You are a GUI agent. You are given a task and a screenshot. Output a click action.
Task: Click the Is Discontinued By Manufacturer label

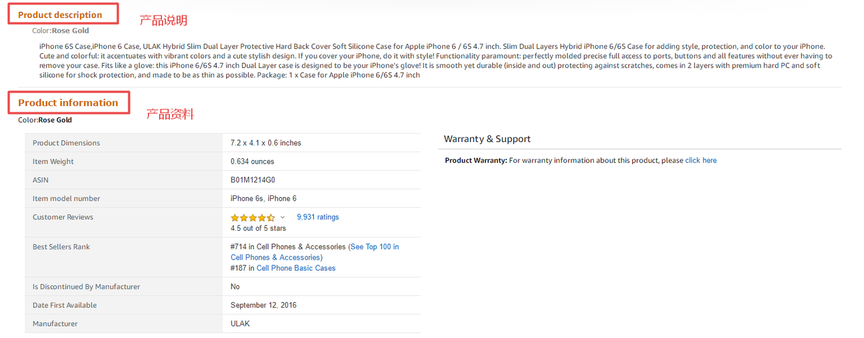point(86,286)
